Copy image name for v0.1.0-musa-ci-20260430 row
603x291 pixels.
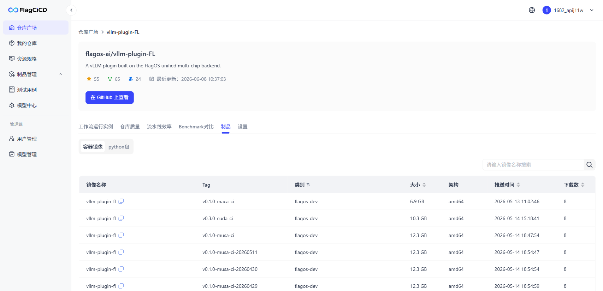click(x=121, y=269)
